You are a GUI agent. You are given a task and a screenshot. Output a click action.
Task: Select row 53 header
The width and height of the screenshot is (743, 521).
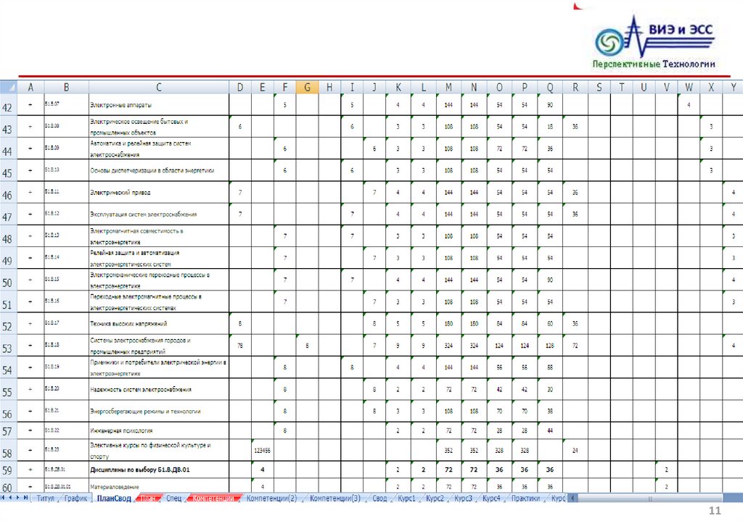[8, 346]
